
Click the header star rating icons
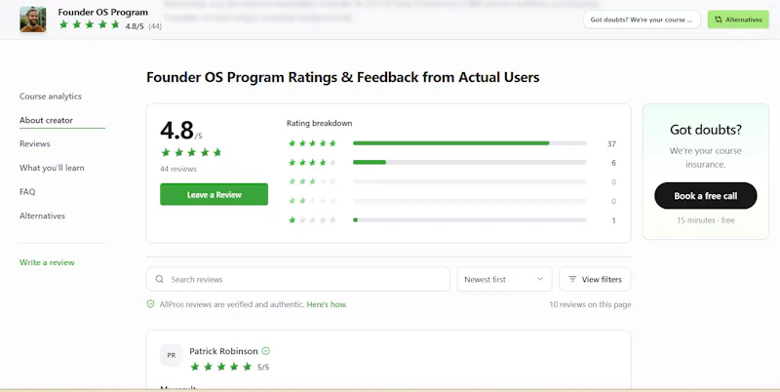tap(90, 24)
